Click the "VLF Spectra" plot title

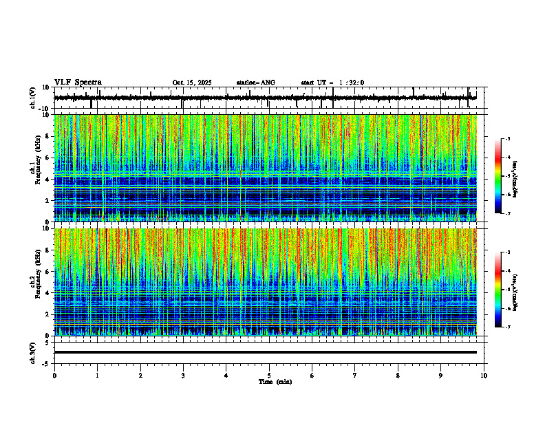(x=78, y=83)
